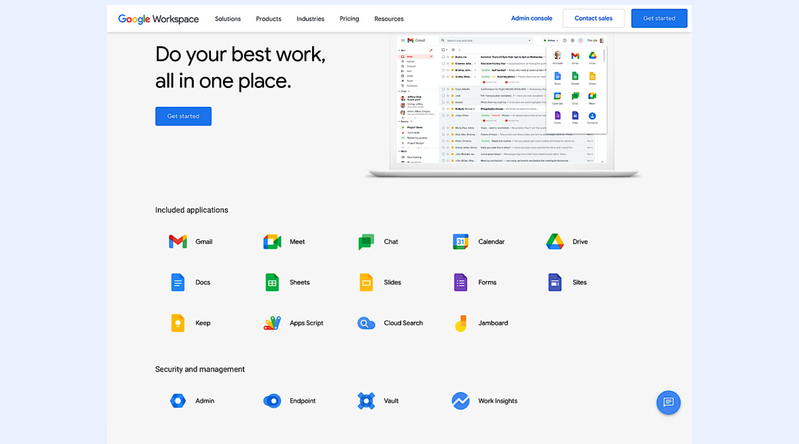Image resolution: width=799 pixels, height=444 pixels.
Task: Open the Resources menu
Action: point(389,19)
